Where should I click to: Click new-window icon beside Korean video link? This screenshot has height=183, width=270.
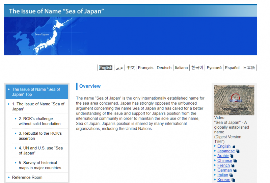point(233,180)
